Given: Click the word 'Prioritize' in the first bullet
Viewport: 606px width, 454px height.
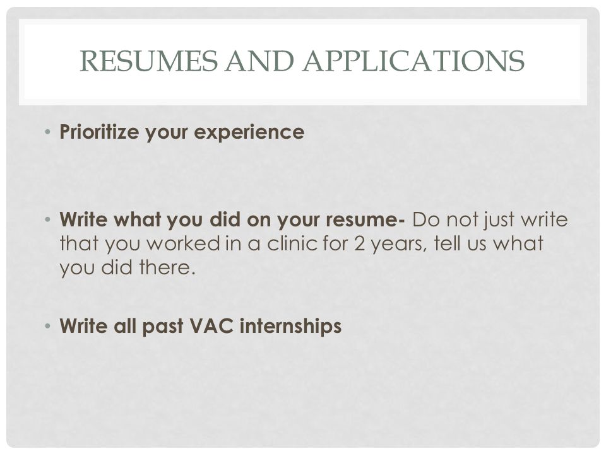Looking at the screenshot, I should [x=99, y=132].
